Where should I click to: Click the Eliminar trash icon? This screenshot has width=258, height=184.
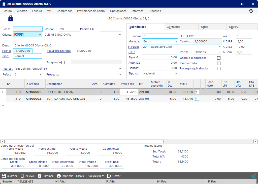tap(40, 176)
